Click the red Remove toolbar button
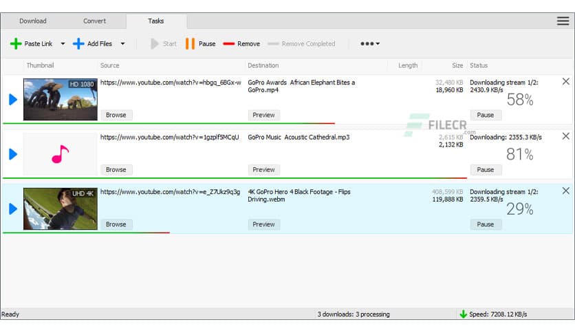575x333 pixels. [241, 43]
